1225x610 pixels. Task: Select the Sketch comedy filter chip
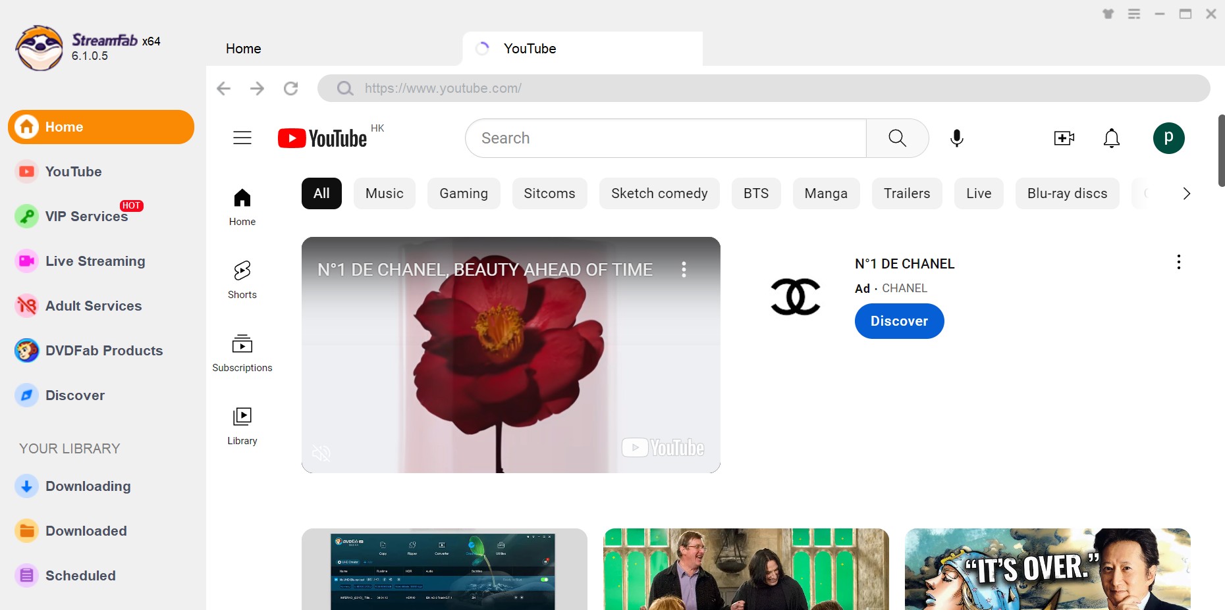659,193
